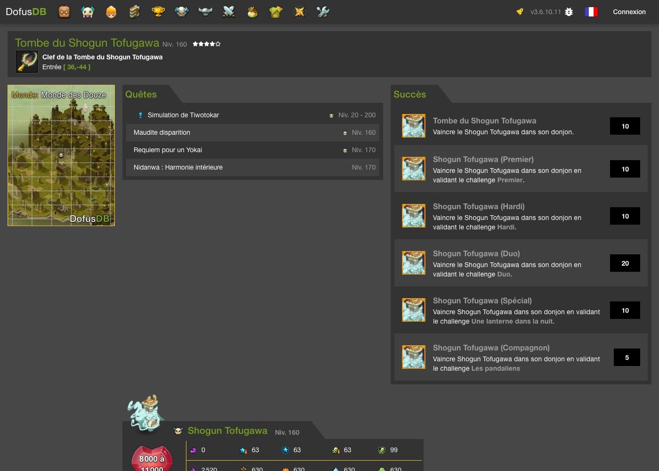659x471 pixels.
Task: Click Shogun Tofugawa (Premier) achievement icon
Action: tap(414, 169)
